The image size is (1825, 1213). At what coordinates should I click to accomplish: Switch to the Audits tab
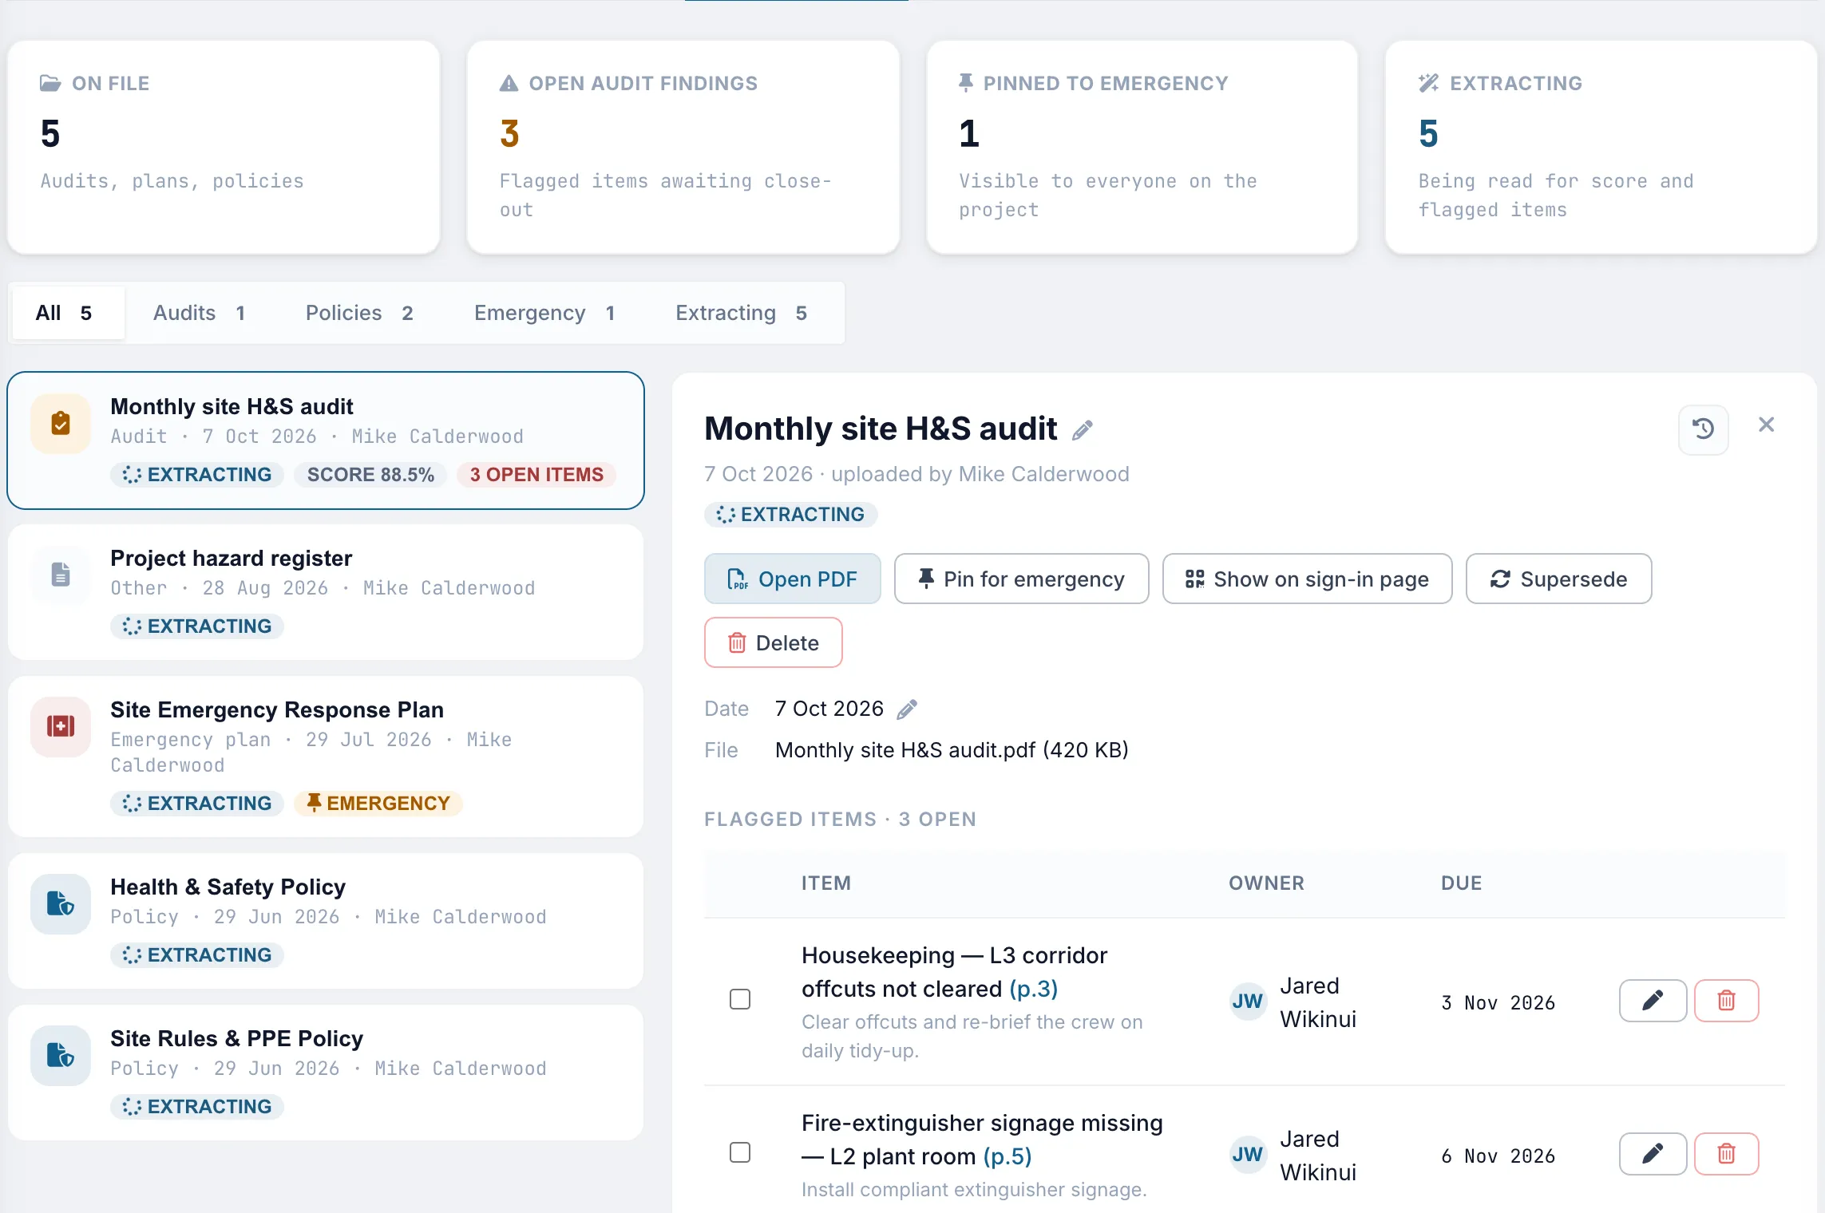coord(200,313)
